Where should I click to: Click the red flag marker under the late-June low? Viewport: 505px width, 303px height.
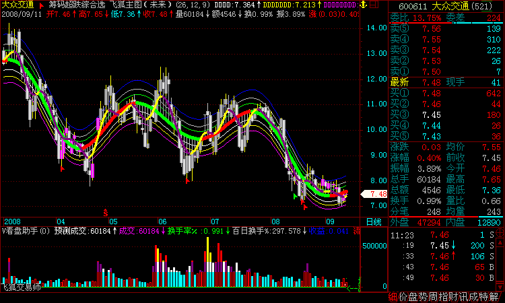tap(187, 181)
